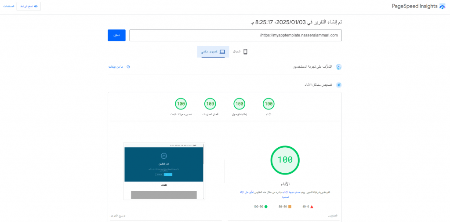
Task: Click the 100–90 legend range text
Action: [x=258, y=207]
